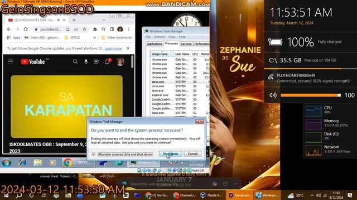
Task: Show hidden icons in host system tray
Action: point(312,195)
